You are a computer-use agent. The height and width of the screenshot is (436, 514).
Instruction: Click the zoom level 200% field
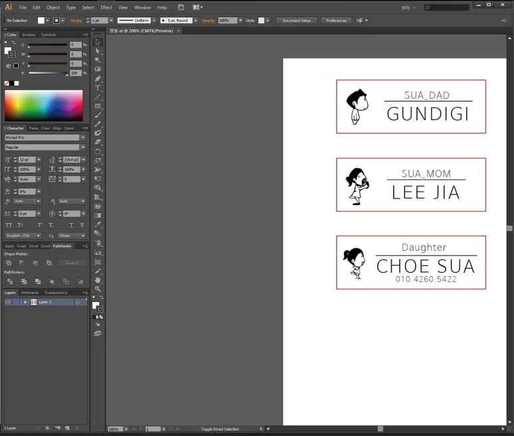(116, 429)
